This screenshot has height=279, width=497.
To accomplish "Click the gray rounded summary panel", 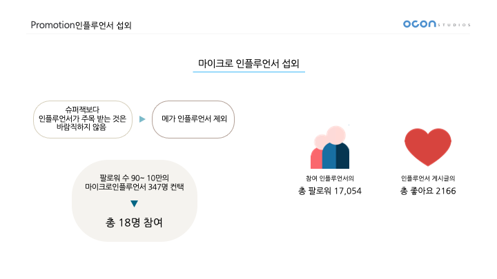I will pos(135,201).
